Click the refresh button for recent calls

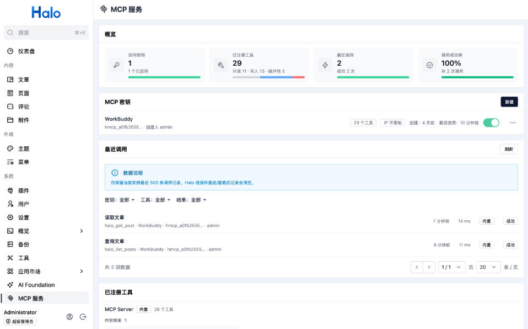click(x=509, y=149)
